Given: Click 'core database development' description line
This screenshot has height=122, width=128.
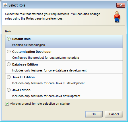Looking at the screenshot, I should click(50, 70).
